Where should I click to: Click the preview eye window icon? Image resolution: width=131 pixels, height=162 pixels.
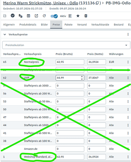click(29, 16)
